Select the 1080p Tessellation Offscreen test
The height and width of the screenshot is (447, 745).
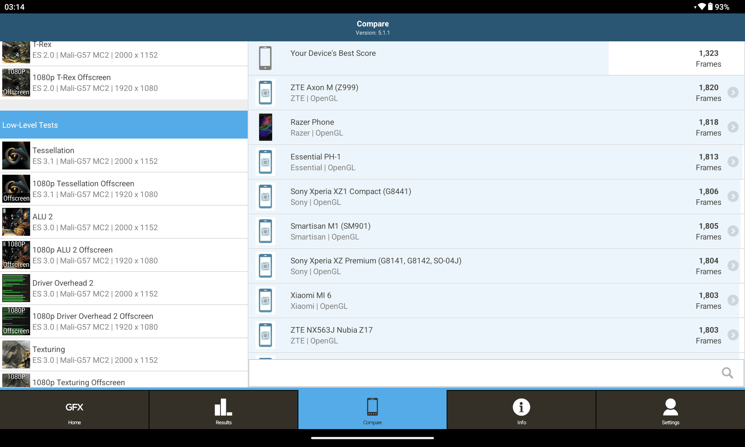click(x=124, y=189)
